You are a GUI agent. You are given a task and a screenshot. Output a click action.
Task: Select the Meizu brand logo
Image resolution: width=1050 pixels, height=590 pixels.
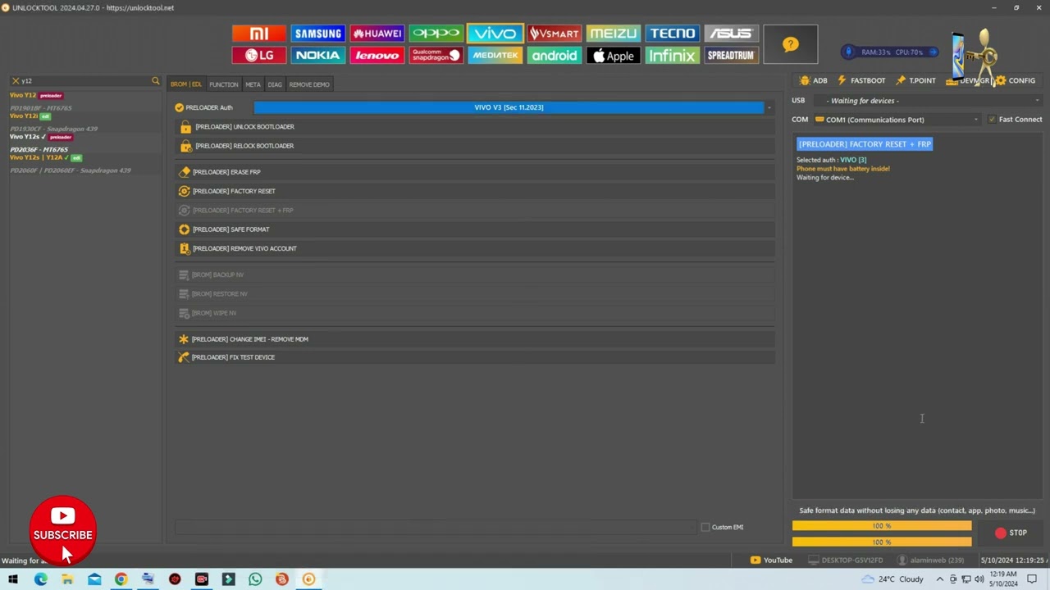click(614, 34)
